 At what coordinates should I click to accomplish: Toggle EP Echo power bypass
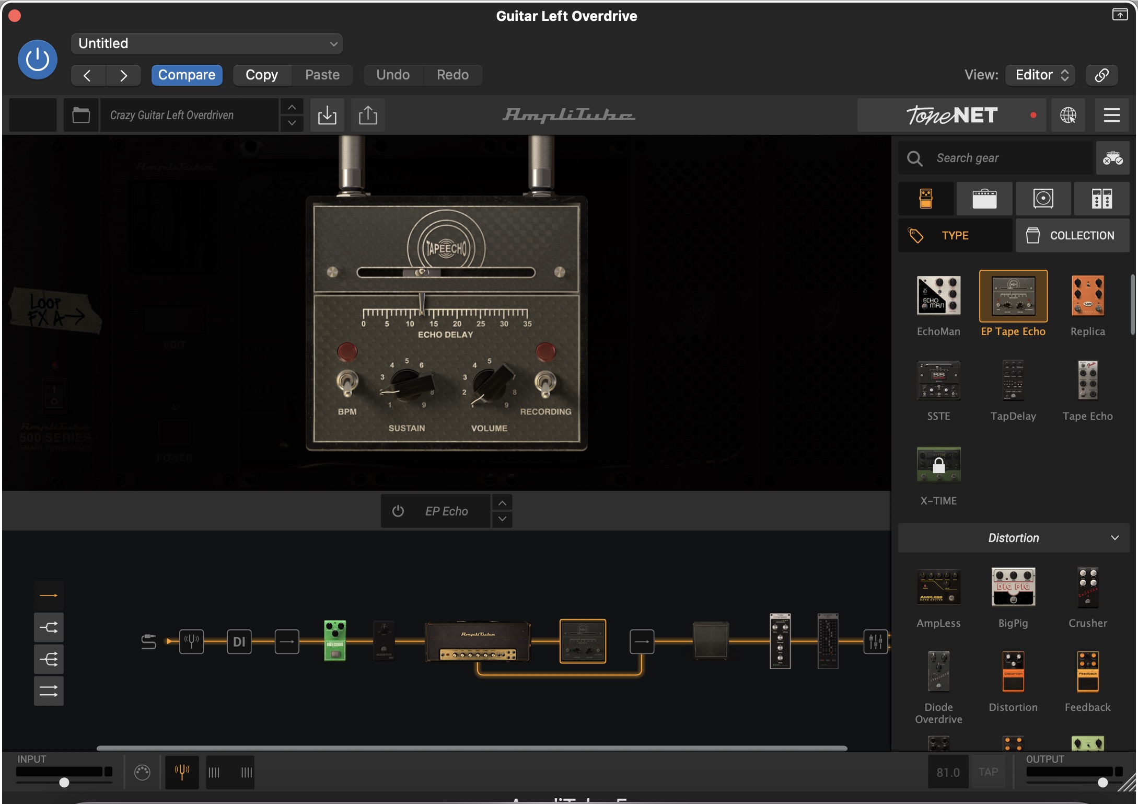[398, 511]
